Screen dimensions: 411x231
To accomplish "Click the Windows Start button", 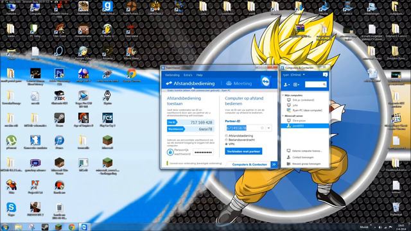I will point(4,227).
